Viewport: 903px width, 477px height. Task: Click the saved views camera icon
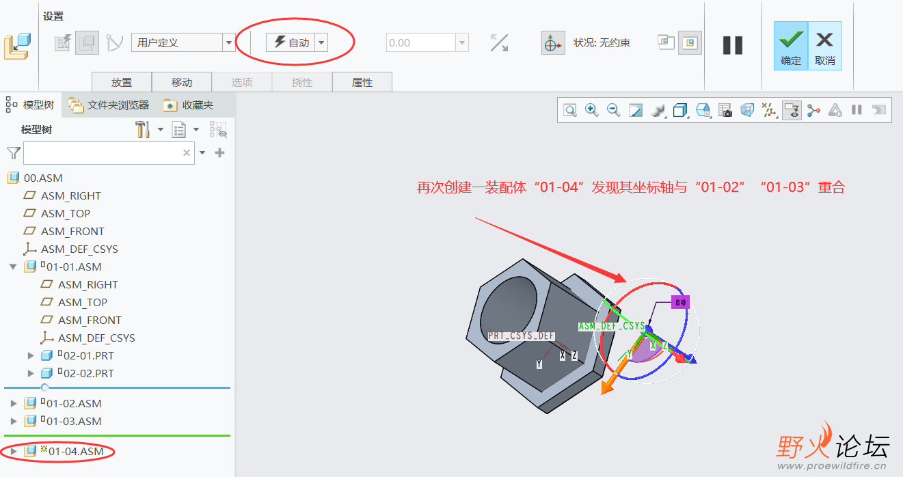[725, 110]
